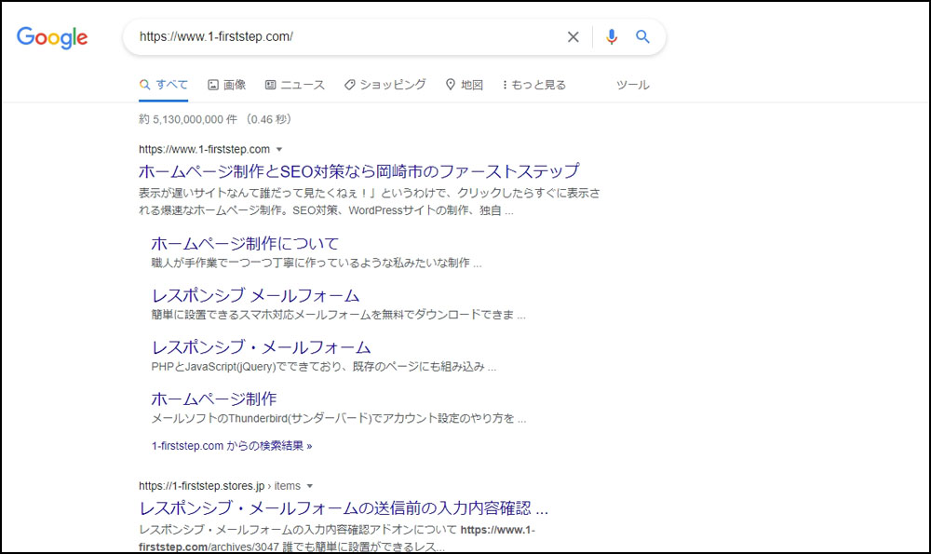Screen dimensions: 931x554
Task: Open the ニュース tab
Action: (x=295, y=85)
